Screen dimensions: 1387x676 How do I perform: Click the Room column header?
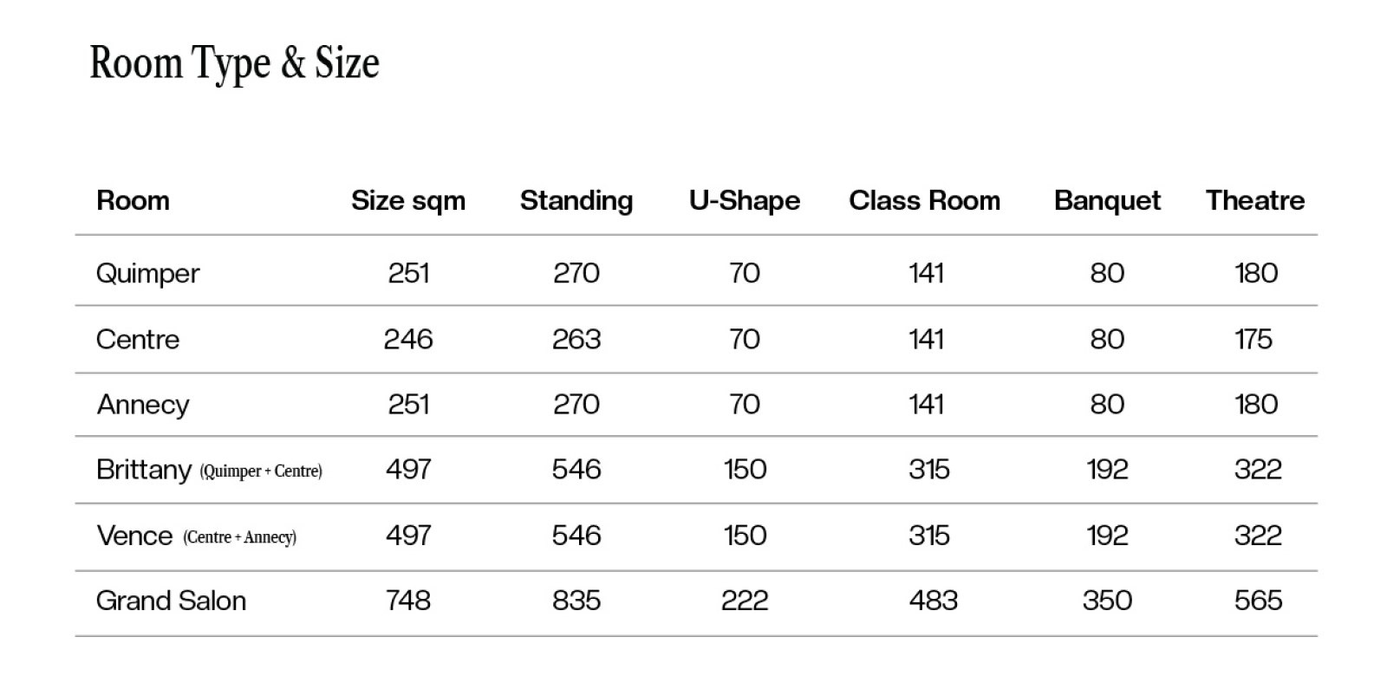tap(133, 201)
